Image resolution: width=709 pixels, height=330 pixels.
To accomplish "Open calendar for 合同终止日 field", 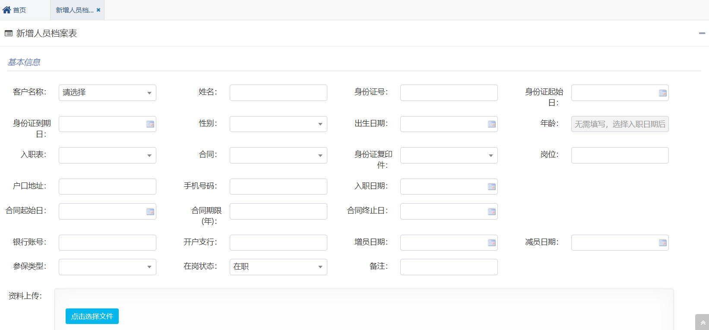I will click(x=491, y=212).
